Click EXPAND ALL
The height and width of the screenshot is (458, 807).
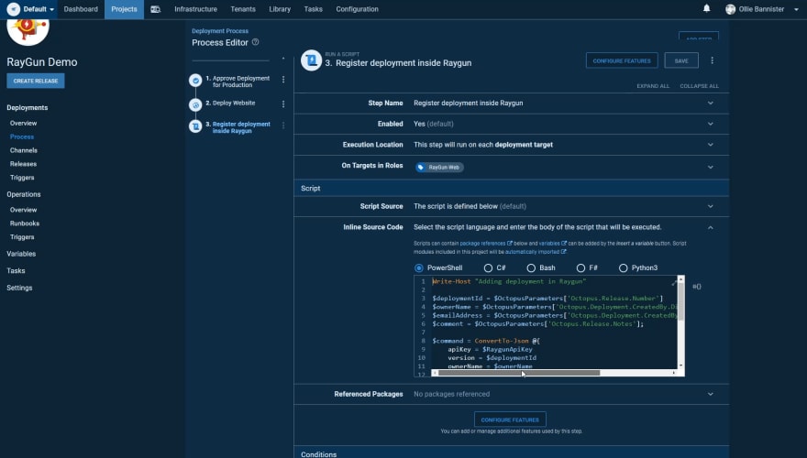(653, 86)
